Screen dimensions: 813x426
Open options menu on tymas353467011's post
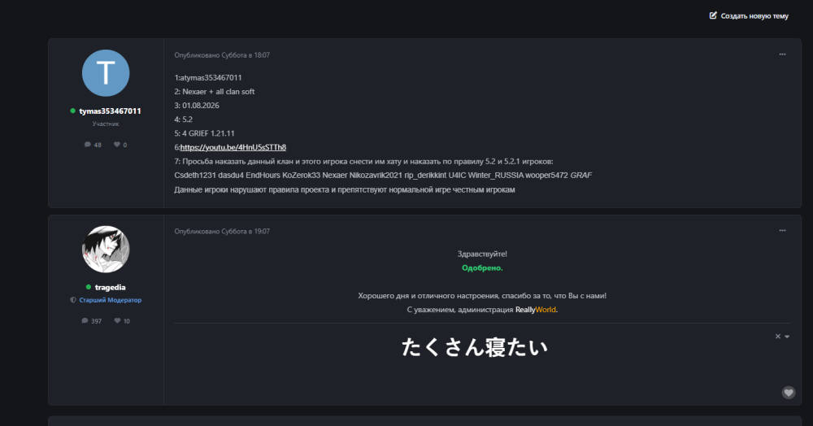coord(782,54)
